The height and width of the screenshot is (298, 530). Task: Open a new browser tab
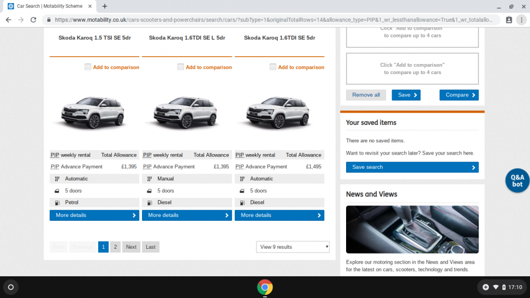point(104,6)
